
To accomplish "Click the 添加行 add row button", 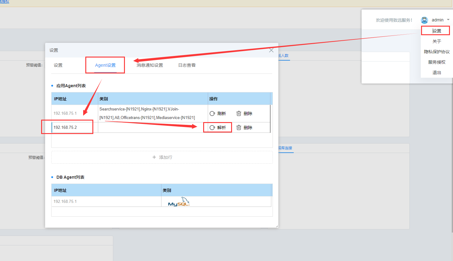I will 162,157.
